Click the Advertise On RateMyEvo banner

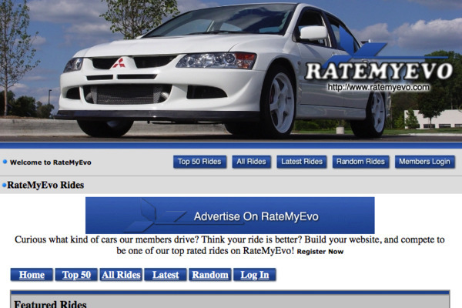pyautogui.click(x=229, y=216)
